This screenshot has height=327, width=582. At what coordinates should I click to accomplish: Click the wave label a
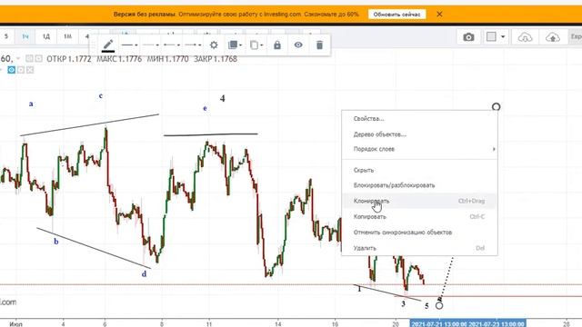coord(31,104)
